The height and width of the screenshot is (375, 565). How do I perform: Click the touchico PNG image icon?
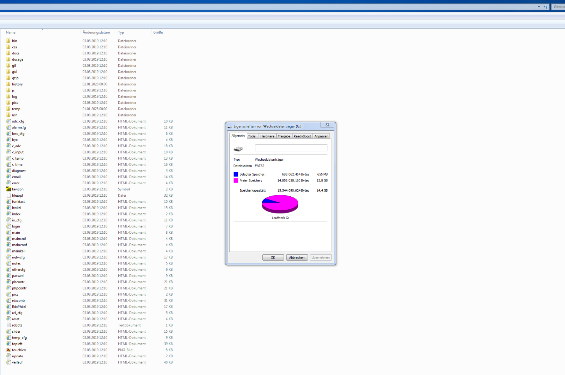[x=8, y=350]
